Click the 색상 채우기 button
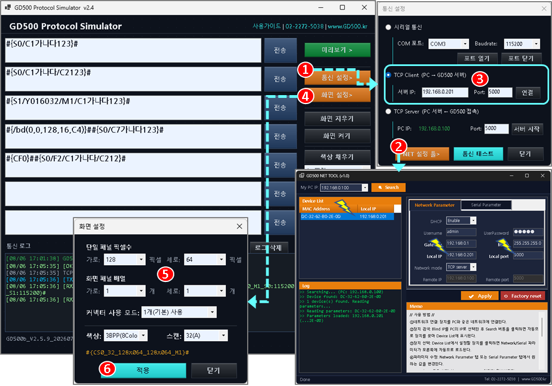This screenshot has width=552, height=386. pyautogui.click(x=337, y=157)
